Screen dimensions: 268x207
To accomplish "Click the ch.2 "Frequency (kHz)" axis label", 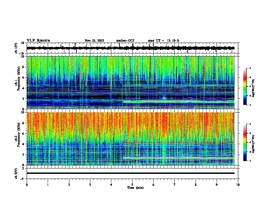I will pos(19,135).
